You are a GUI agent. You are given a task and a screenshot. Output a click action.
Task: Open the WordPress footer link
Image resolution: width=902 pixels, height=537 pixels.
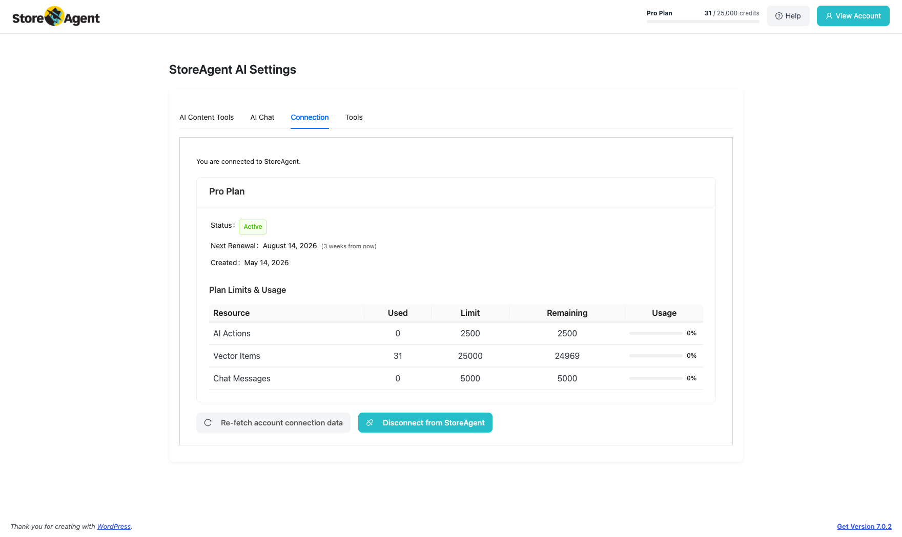coord(114,526)
